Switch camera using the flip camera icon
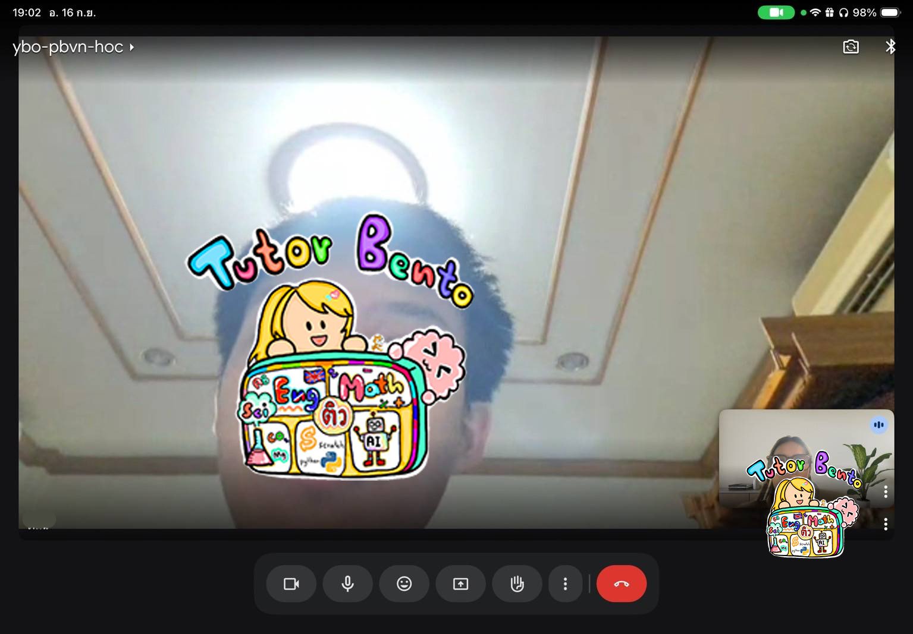913x634 pixels. click(x=851, y=47)
